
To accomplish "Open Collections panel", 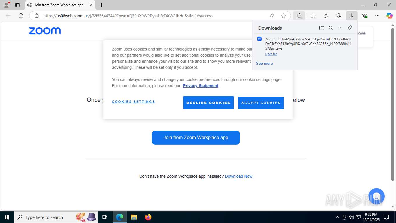I will 339,16.
